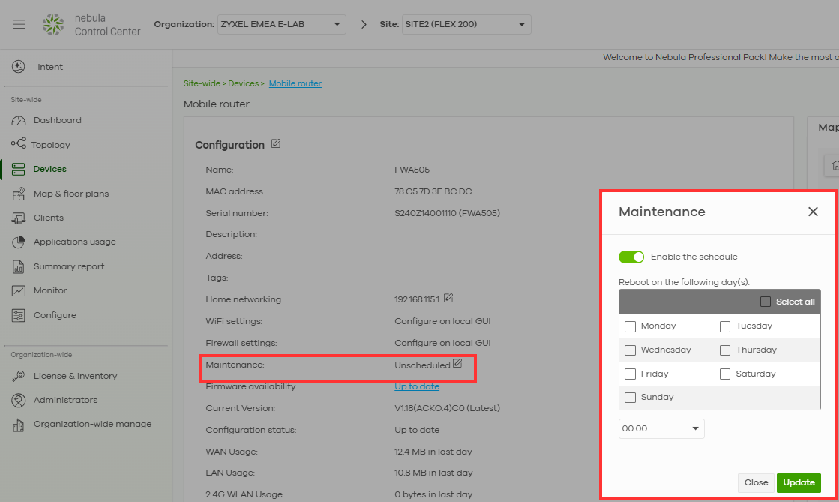Open the 00:00 reboot time dropdown
This screenshot has width=839, height=502.
[x=661, y=428]
